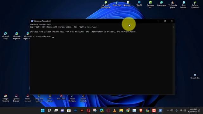Screen dimensions: 203x114
Task: Click the Copyright (C) Microsoft Corporation line
Action: [x=63, y=27]
